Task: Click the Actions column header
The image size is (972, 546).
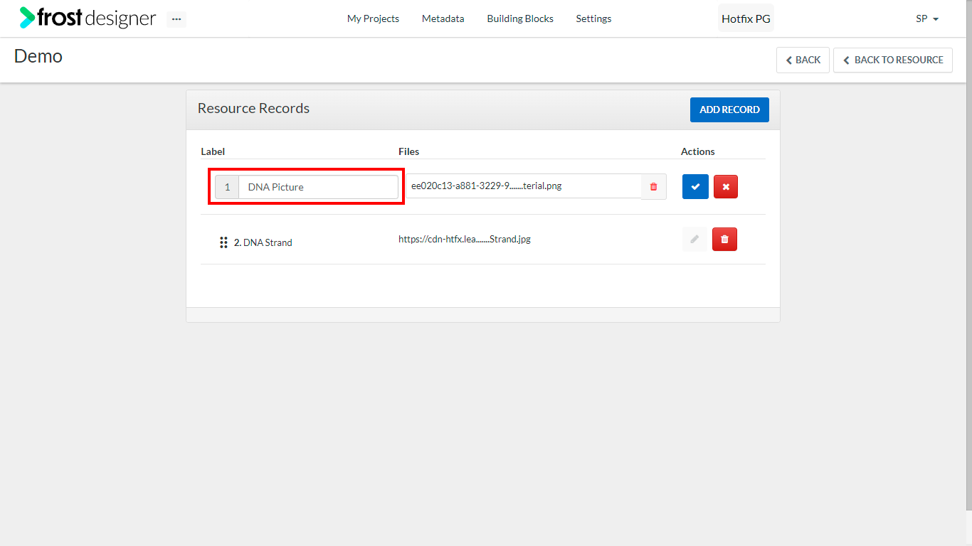Action: point(698,151)
